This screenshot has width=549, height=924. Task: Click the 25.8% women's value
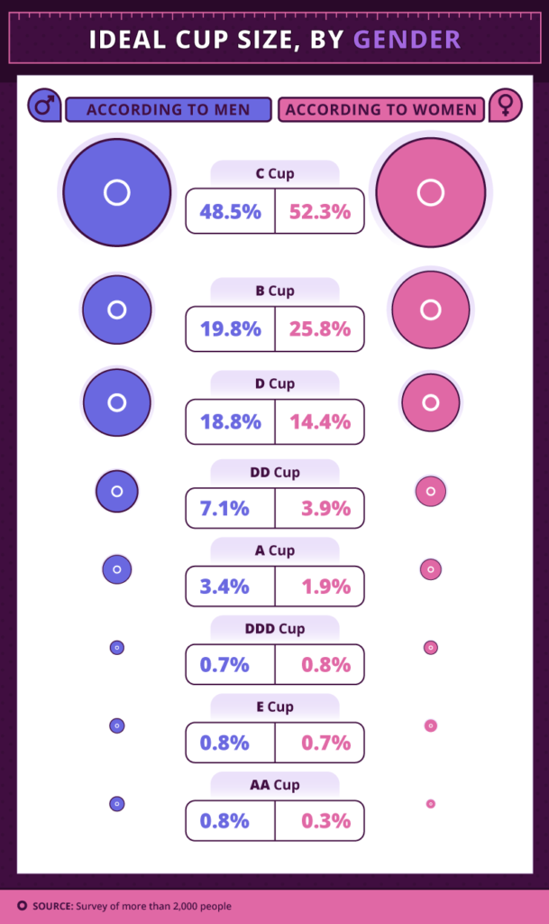(320, 329)
